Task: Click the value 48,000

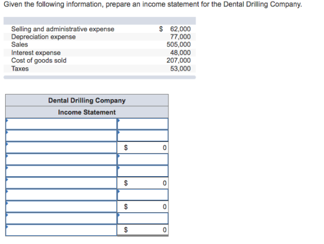Action: (181, 53)
